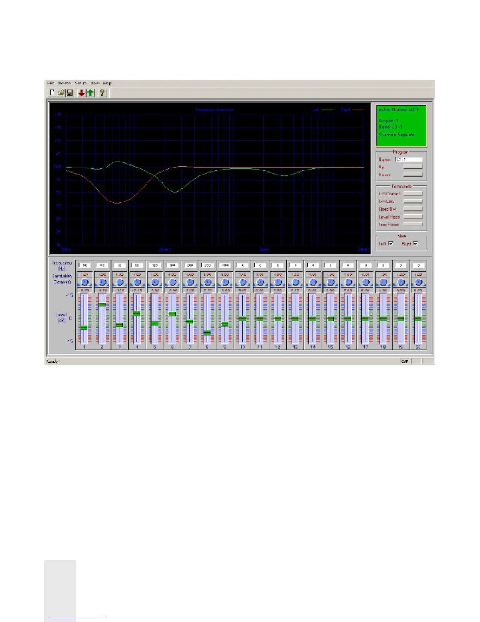This screenshot has height=622, width=480.
Task: Click the band 9 frequency input field
Action: tap(225, 265)
